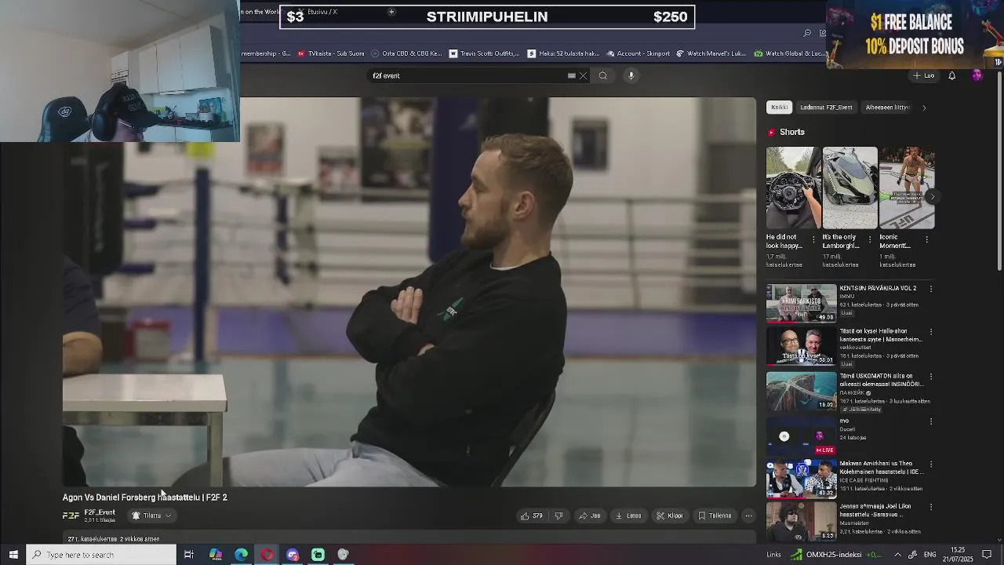Select the Ladannut F2F_Event chip
This screenshot has width=1004, height=565.
pos(826,108)
